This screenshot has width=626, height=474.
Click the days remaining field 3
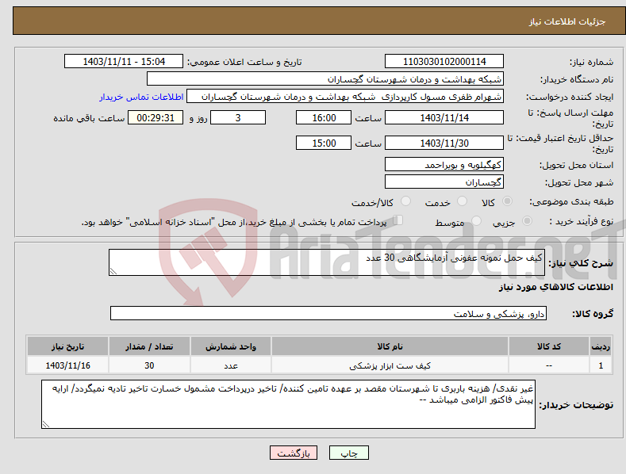[x=238, y=117]
